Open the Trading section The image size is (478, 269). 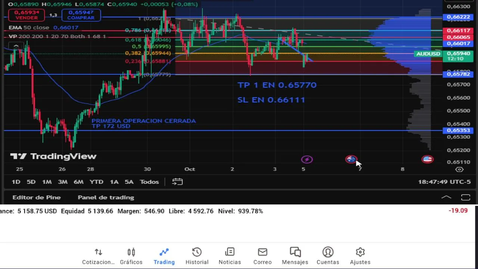[164, 256]
